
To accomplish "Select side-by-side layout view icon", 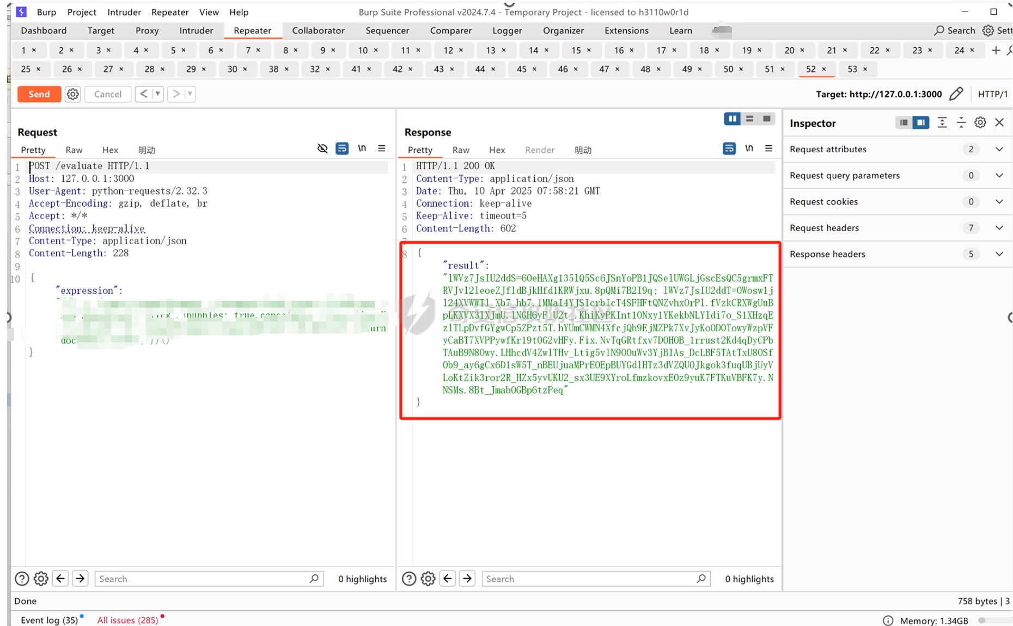I will point(732,119).
